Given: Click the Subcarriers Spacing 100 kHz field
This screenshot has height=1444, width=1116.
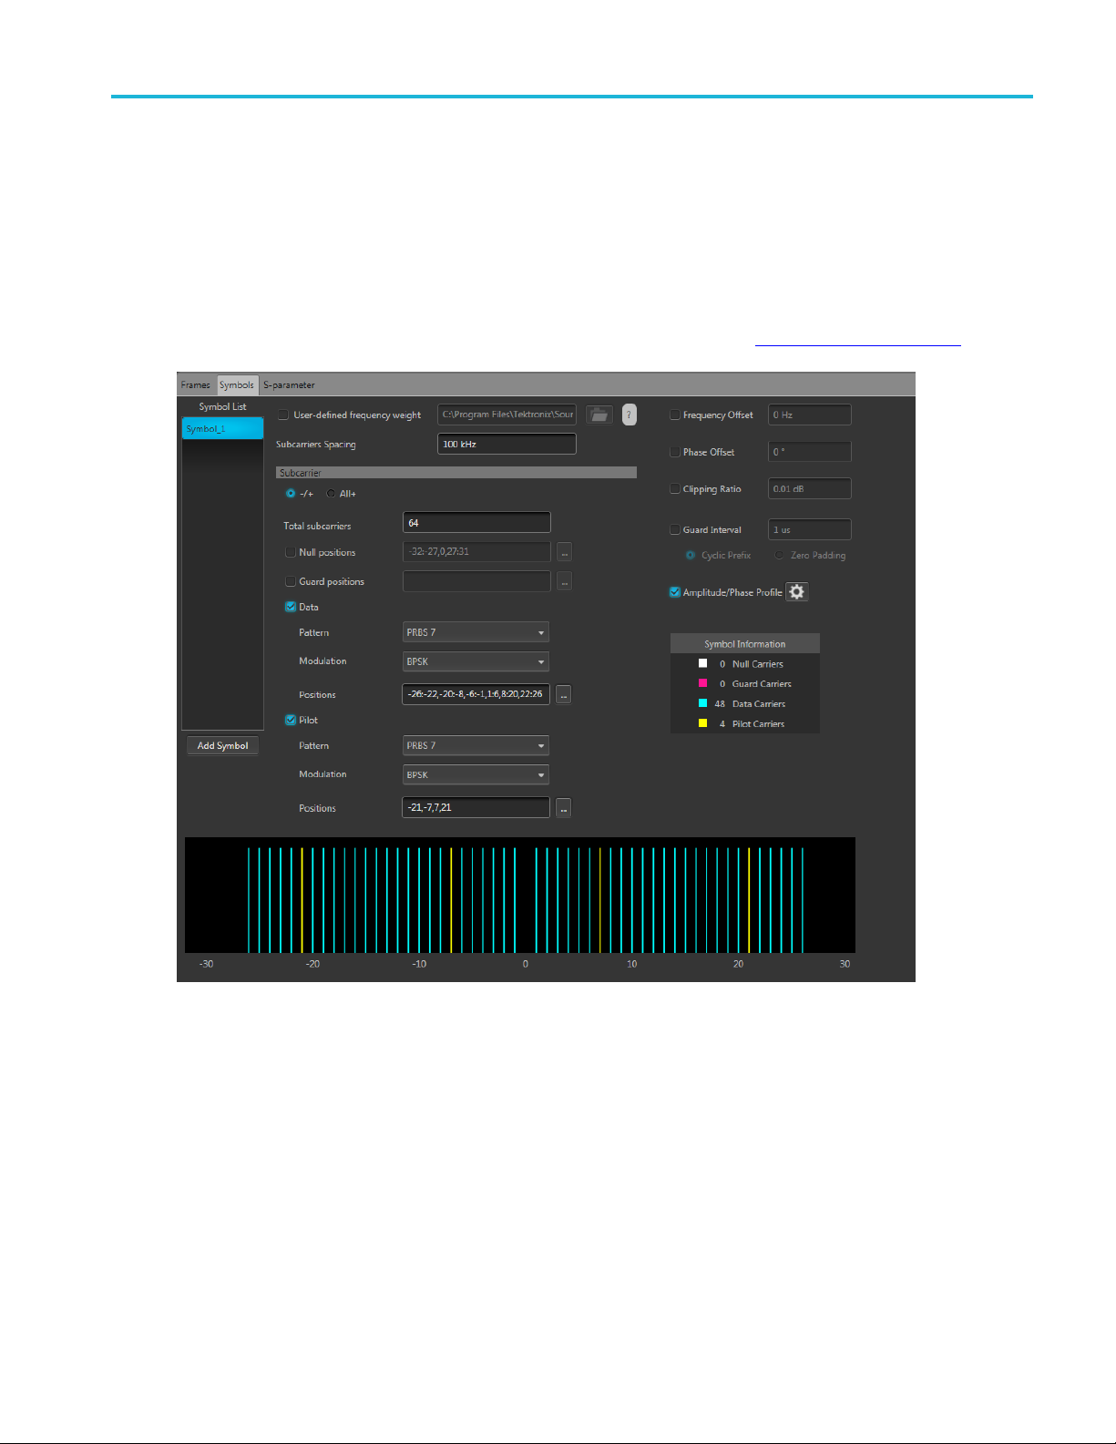Looking at the screenshot, I should point(507,444).
